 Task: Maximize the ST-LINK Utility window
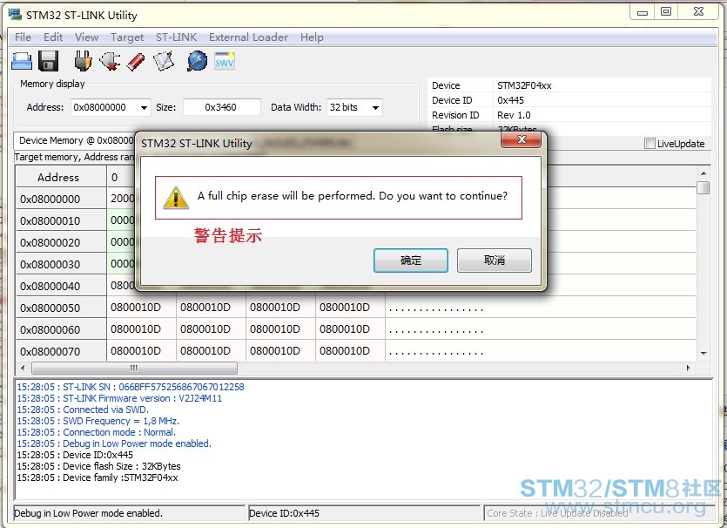pos(666,12)
